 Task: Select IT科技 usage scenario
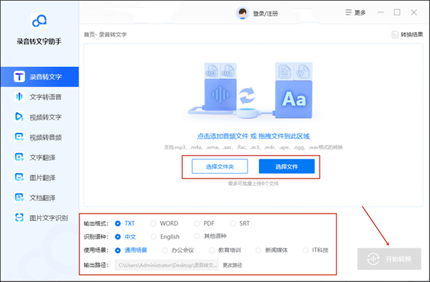[x=316, y=250]
